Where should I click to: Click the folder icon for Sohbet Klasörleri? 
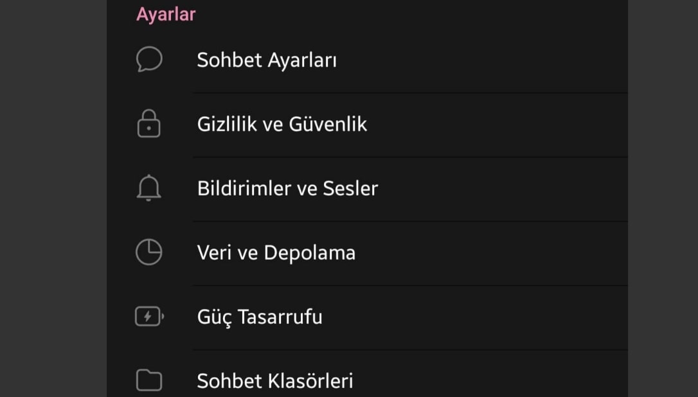(x=148, y=380)
